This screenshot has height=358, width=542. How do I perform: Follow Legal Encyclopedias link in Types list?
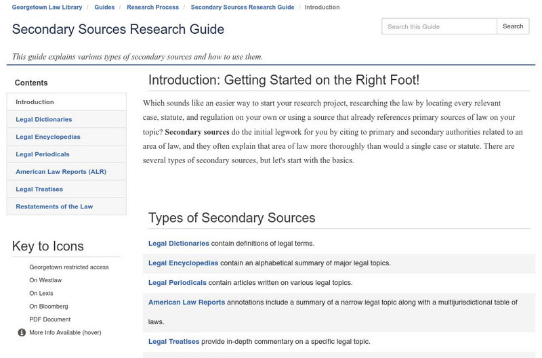183,263
